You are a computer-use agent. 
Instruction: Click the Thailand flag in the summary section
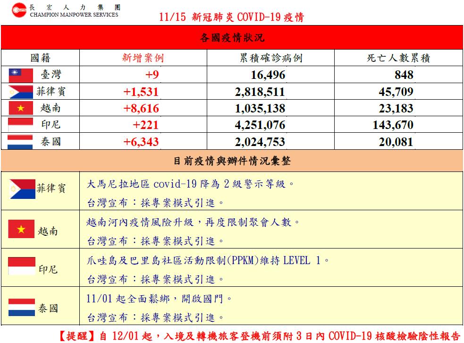coord(22,307)
